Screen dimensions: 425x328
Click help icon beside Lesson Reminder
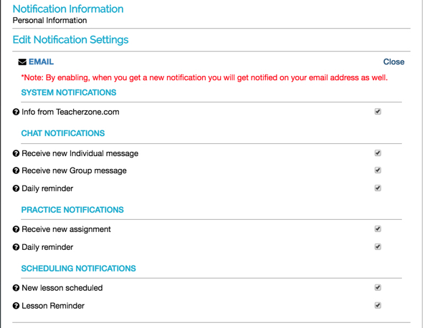tap(16, 306)
